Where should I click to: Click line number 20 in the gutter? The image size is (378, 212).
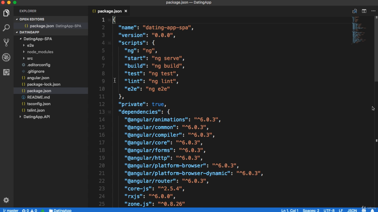[102, 166]
